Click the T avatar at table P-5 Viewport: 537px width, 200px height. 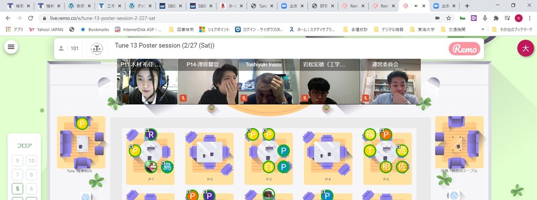click(x=370, y=151)
